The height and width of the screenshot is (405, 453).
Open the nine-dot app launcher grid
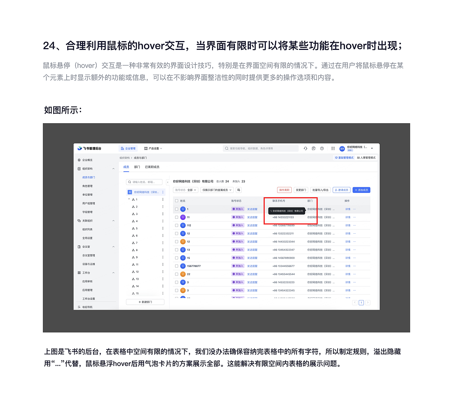click(333, 148)
